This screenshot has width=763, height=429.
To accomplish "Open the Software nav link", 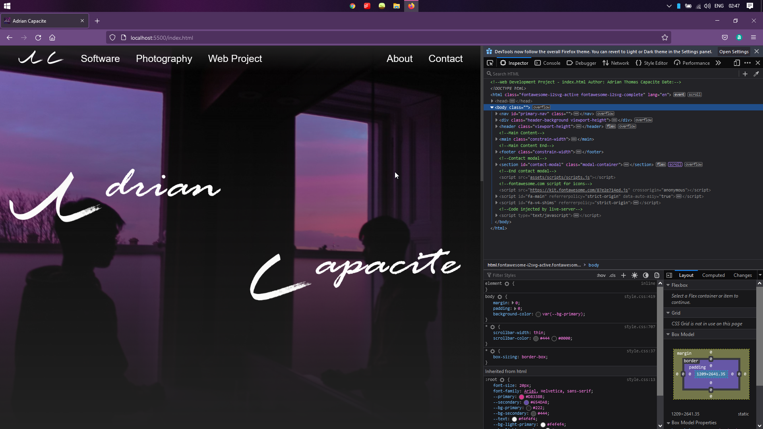I will 100,59.
